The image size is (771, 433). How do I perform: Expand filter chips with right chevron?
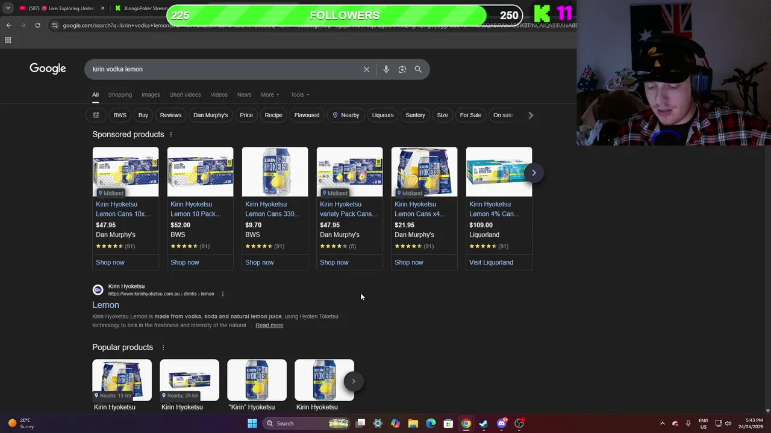click(x=530, y=115)
